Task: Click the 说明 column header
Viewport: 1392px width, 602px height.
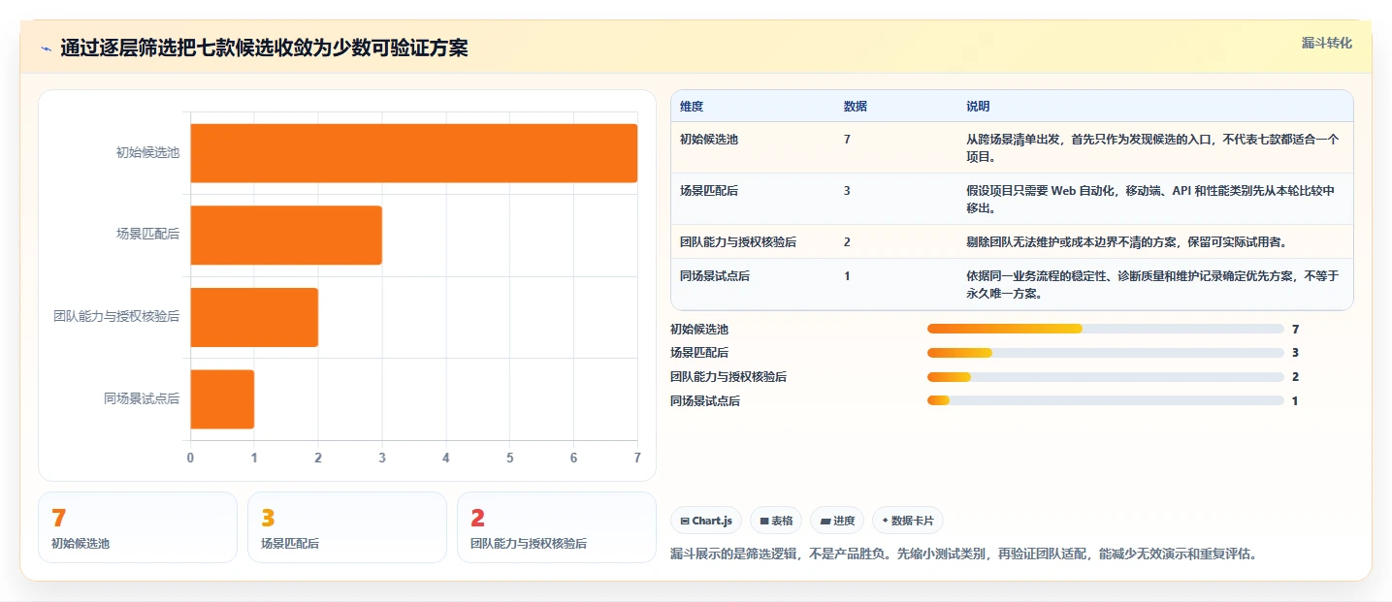Action: [x=978, y=106]
